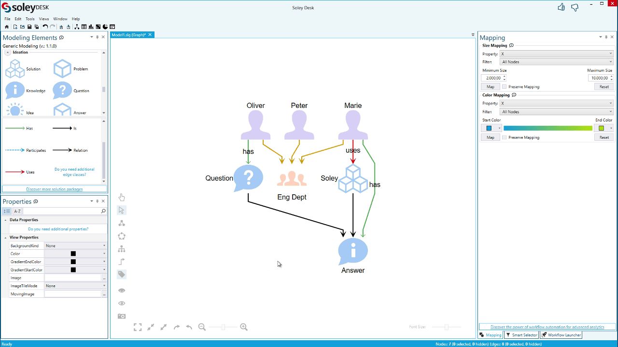This screenshot has width=618, height=347.
Task: Select the hierarchical layout tool
Action: click(x=121, y=249)
